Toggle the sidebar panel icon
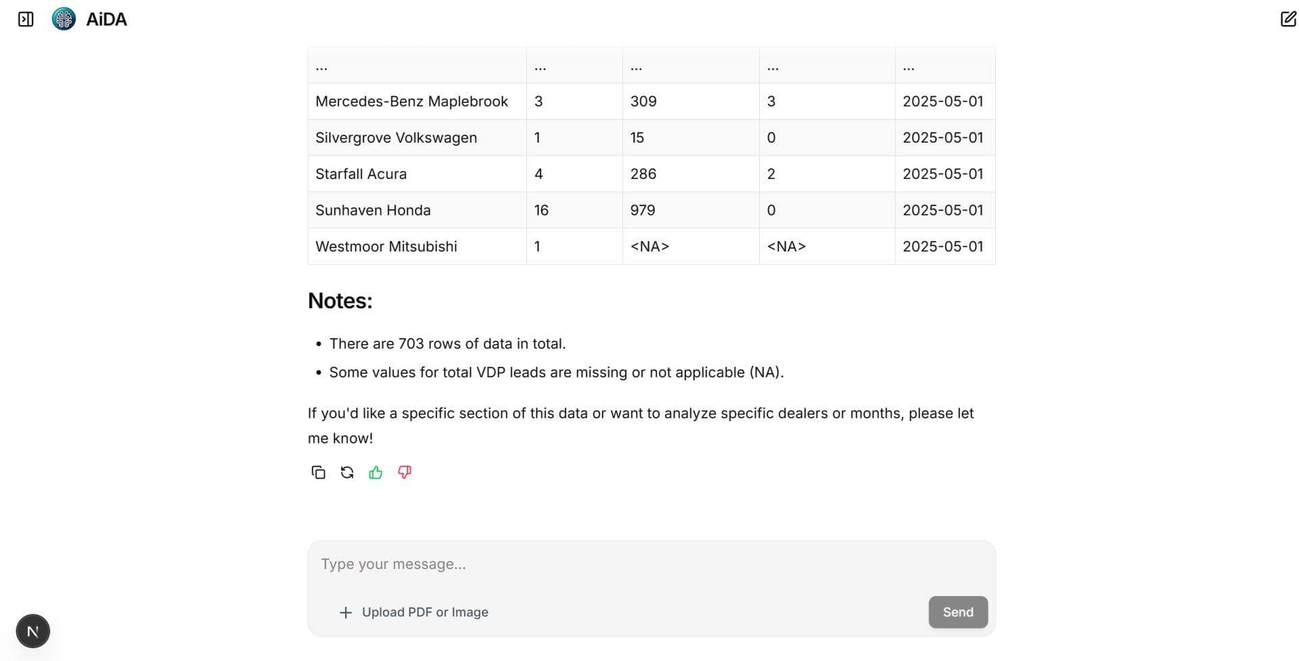 pyautogui.click(x=26, y=19)
